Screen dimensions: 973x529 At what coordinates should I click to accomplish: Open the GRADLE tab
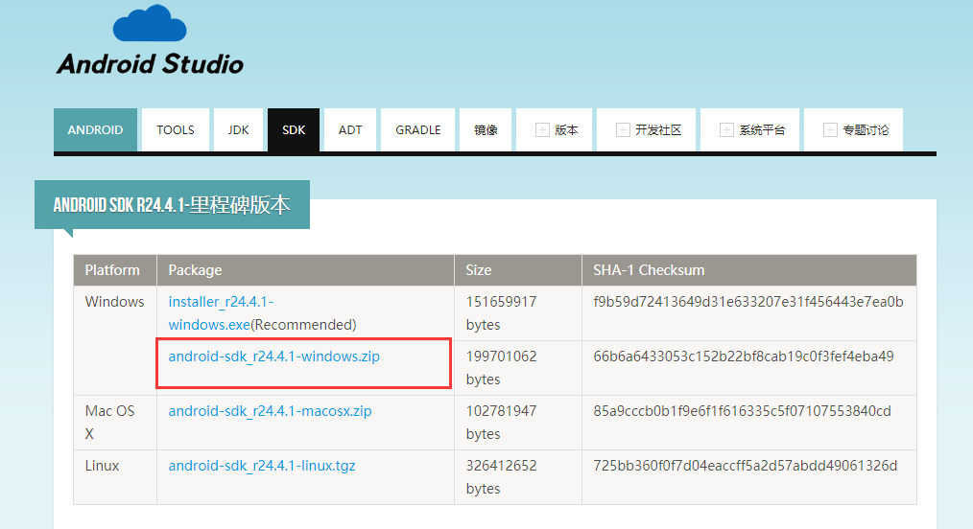pyautogui.click(x=418, y=129)
